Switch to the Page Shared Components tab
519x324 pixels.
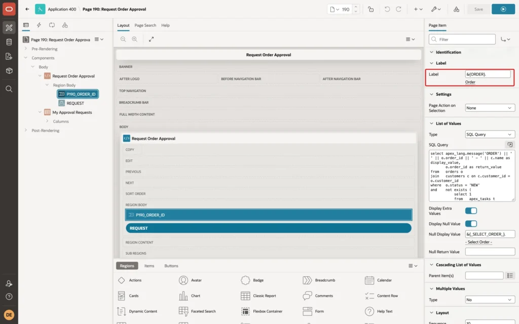point(65,25)
